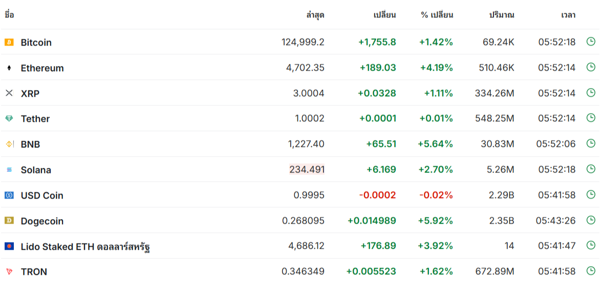Click the Ethereum diamond logo icon
The image size is (603, 282).
click(x=9, y=68)
